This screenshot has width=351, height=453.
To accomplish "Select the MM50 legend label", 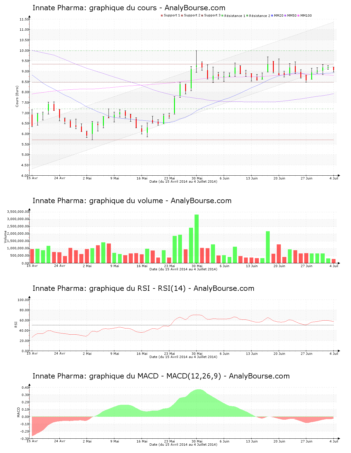I will point(292,15).
